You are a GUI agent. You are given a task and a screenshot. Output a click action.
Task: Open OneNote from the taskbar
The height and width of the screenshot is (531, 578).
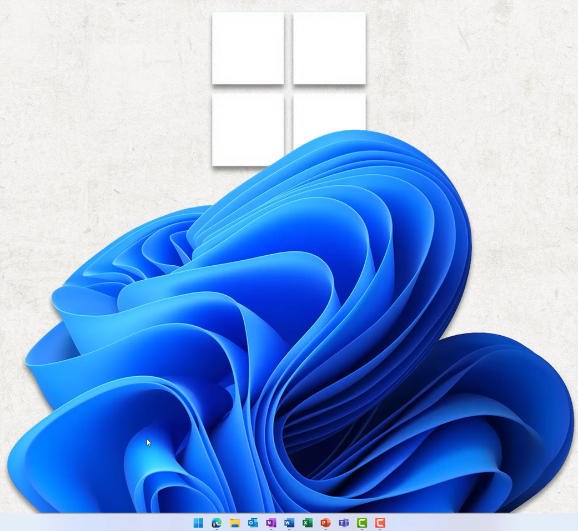point(271,523)
